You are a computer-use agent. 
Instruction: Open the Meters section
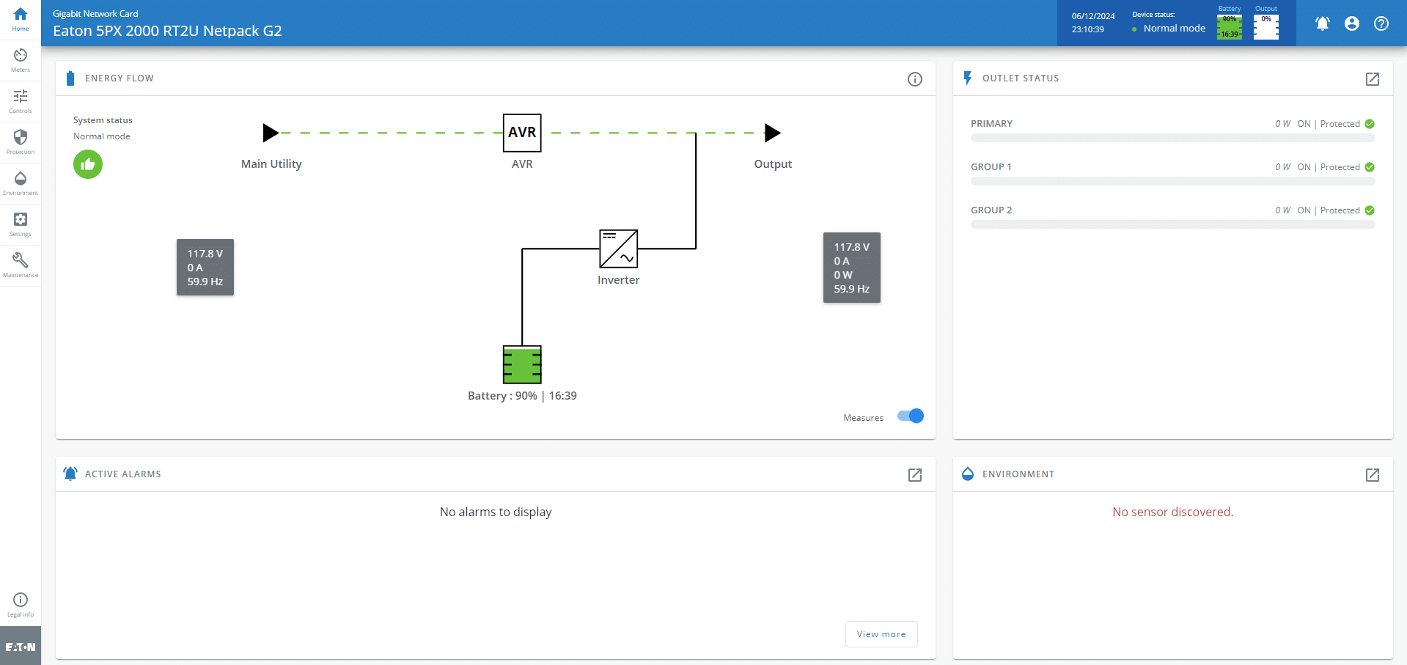(x=21, y=61)
